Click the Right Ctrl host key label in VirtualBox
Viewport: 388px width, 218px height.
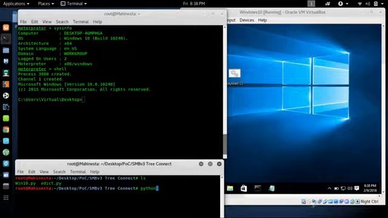[369, 202]
